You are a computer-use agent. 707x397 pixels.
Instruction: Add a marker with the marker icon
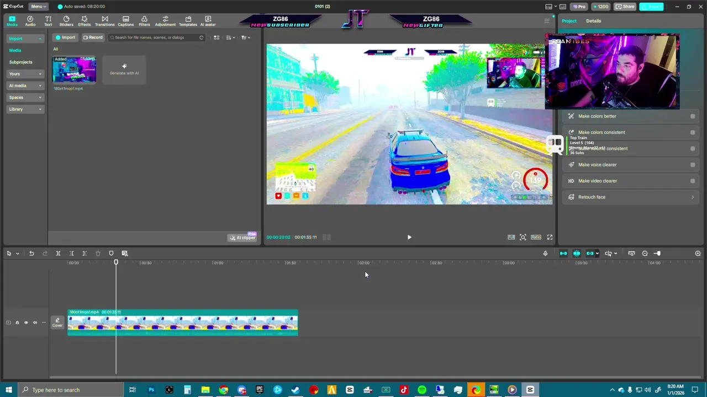pyautogui.click(x=111, y=253)
